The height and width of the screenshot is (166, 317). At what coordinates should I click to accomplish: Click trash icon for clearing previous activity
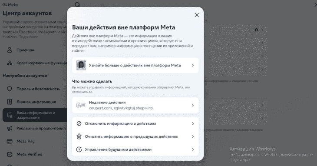pos(79,136)
